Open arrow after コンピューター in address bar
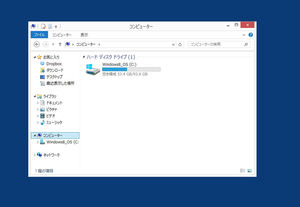 [99, 44]
